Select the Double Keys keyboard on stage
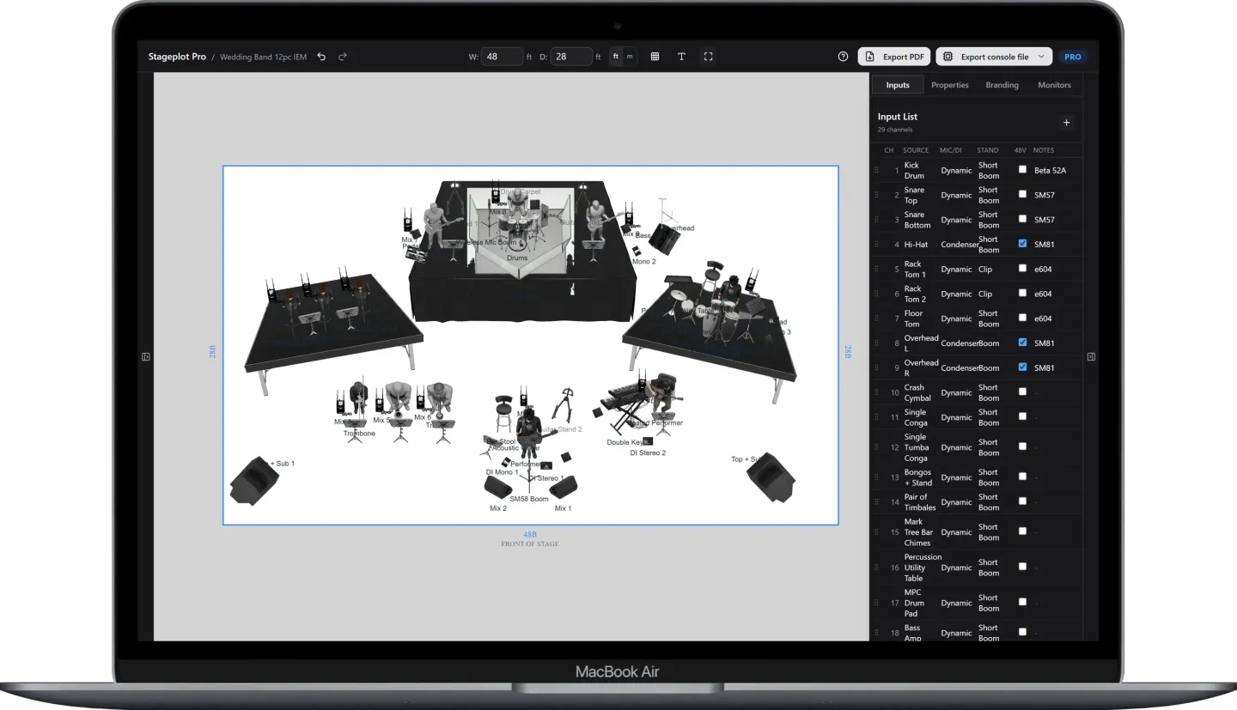 [625, 406]
